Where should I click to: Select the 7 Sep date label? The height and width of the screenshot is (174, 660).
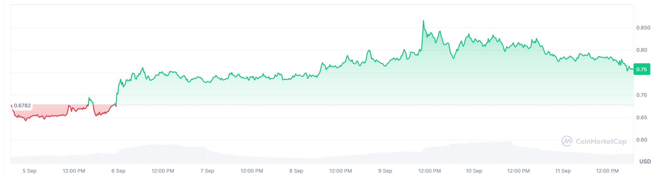coord(207,171)
